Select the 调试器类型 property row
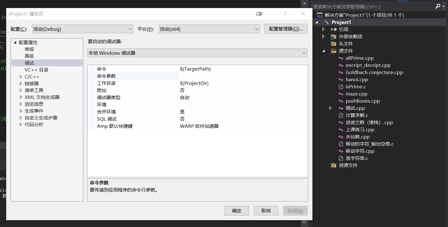The height and width of the screenshot is (227, 448). click(198, 98)
